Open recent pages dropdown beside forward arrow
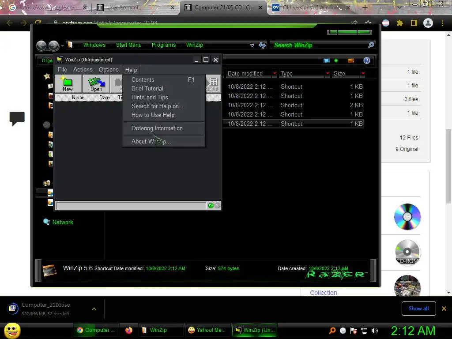This screenshot has width=452, height=339. 62,46
